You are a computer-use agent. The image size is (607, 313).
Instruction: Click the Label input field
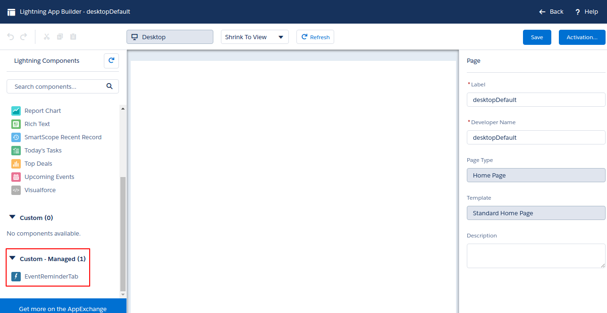(536, 100)
